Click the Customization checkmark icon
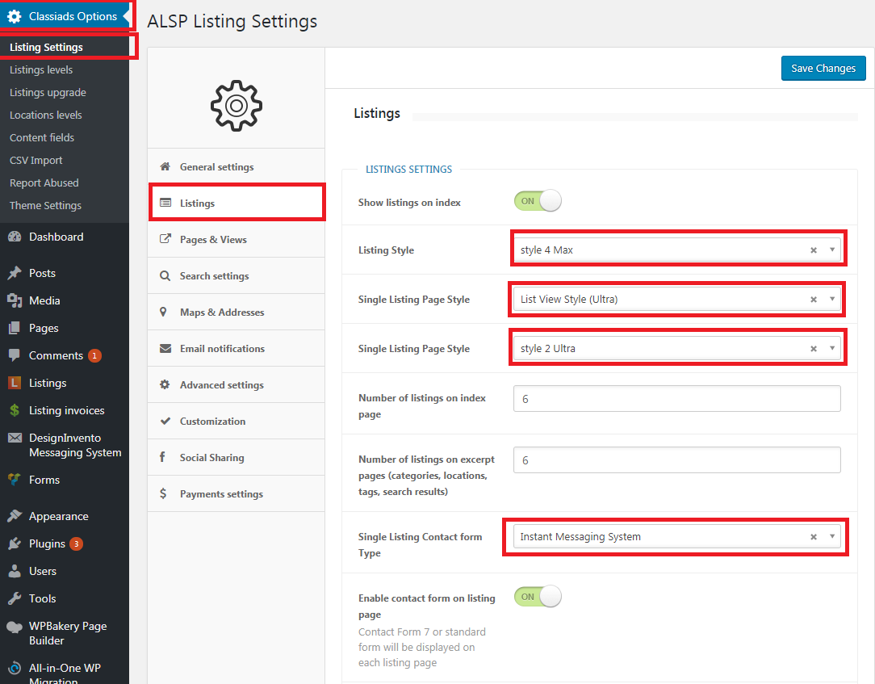Screen dimensions: 875x684 pos(165,421)
